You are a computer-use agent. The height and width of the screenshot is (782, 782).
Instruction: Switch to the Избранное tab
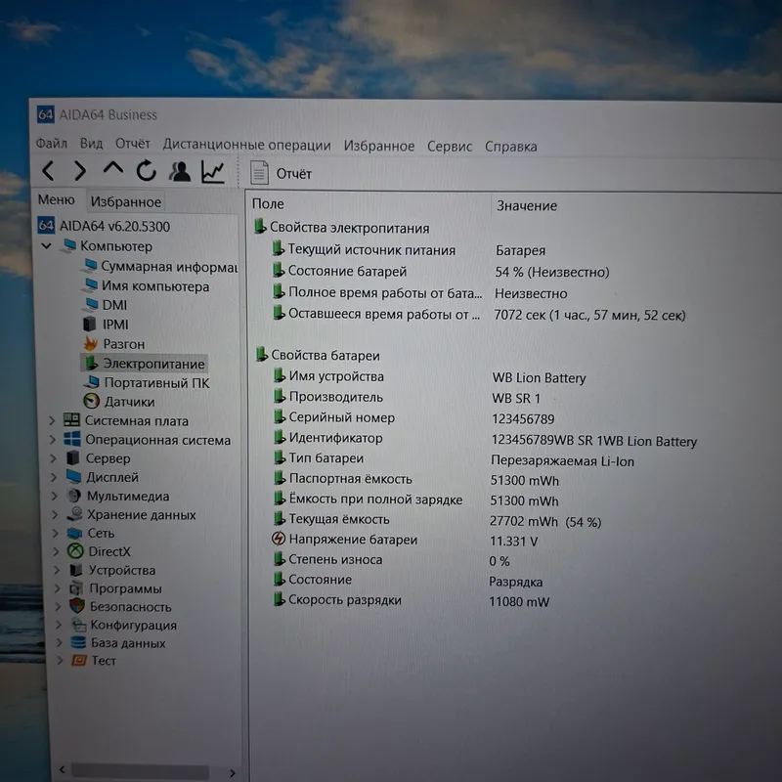tap(126, 202)
